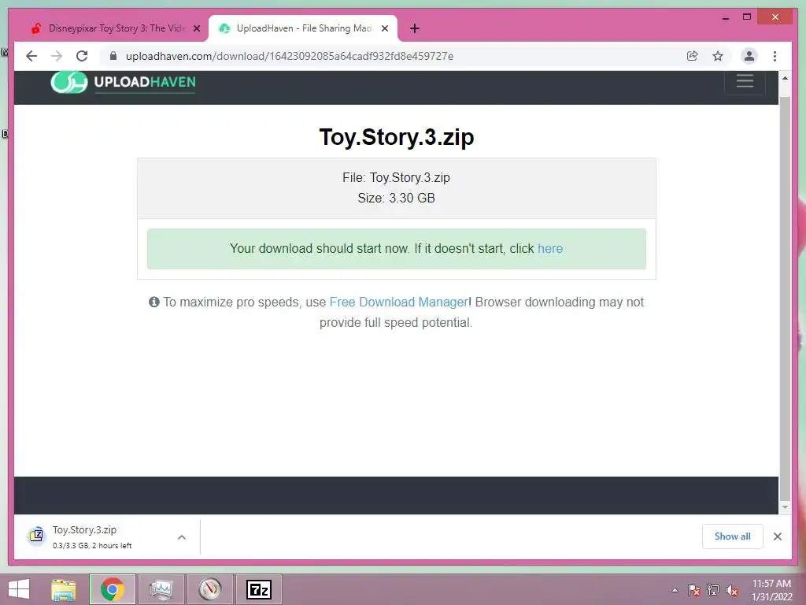
Task: Show all downloads
Action: point(733,536)
